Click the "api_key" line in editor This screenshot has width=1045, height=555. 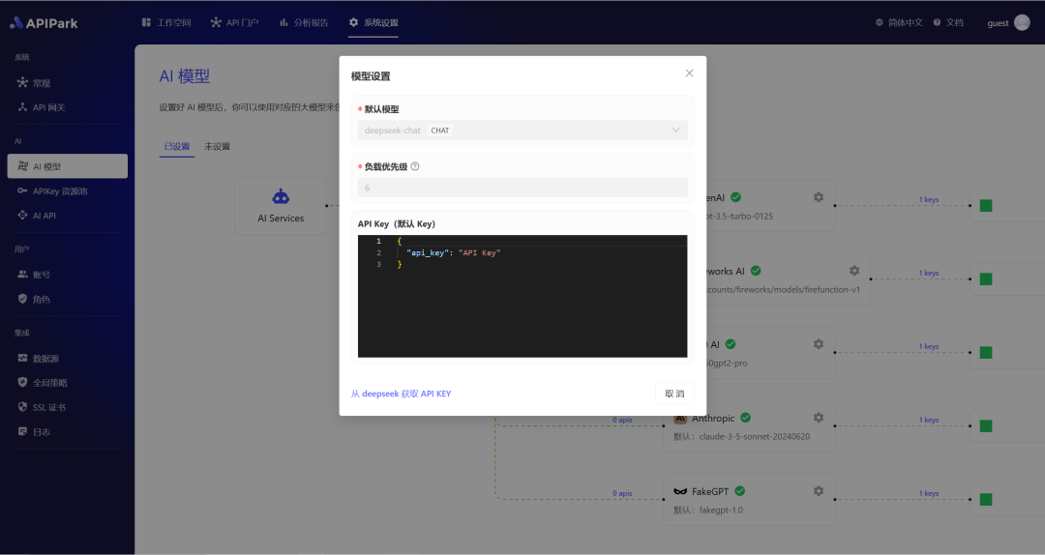point(453,253)
